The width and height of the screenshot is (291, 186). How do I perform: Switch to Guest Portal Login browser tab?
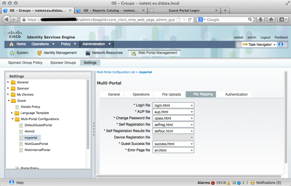pos(184,10)
